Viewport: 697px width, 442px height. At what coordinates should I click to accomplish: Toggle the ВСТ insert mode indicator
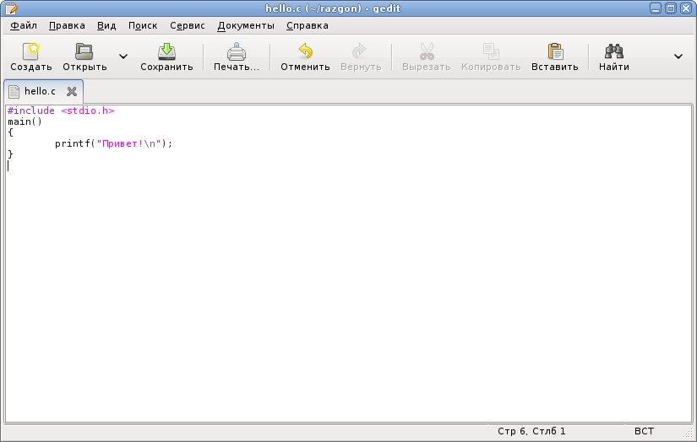(644, 431)
